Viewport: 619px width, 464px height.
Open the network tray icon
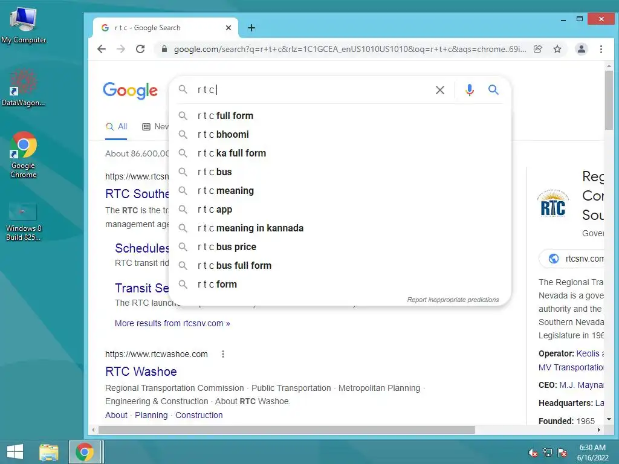coord(547,453)
